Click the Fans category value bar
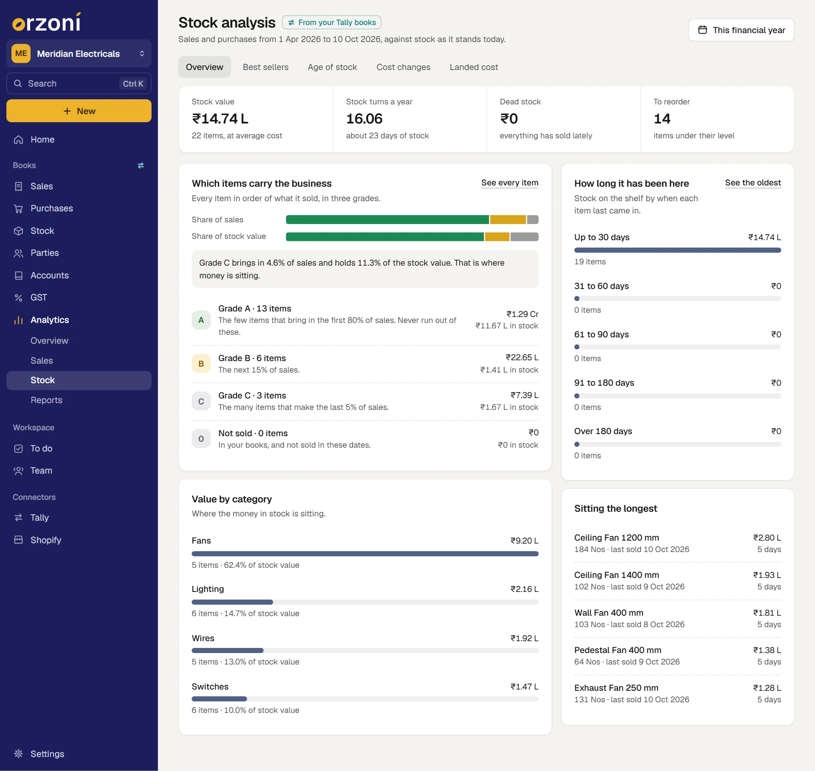The image size is (815, 771). pyautogui.click(x=365, y=553)
